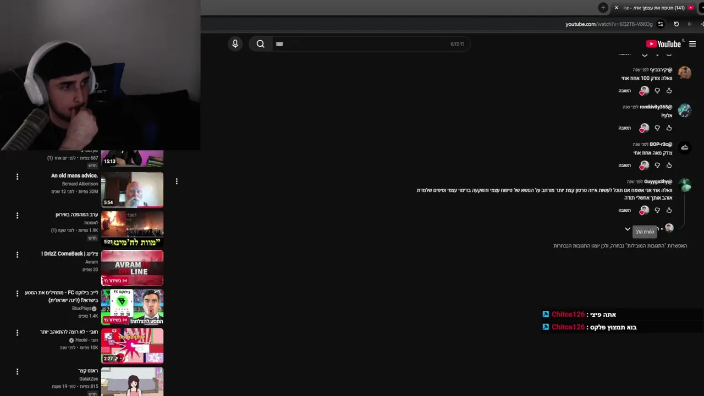Dislike the comment by @Guyyga3hy
This screenshot has height=396, width=704.
(657, 210)
